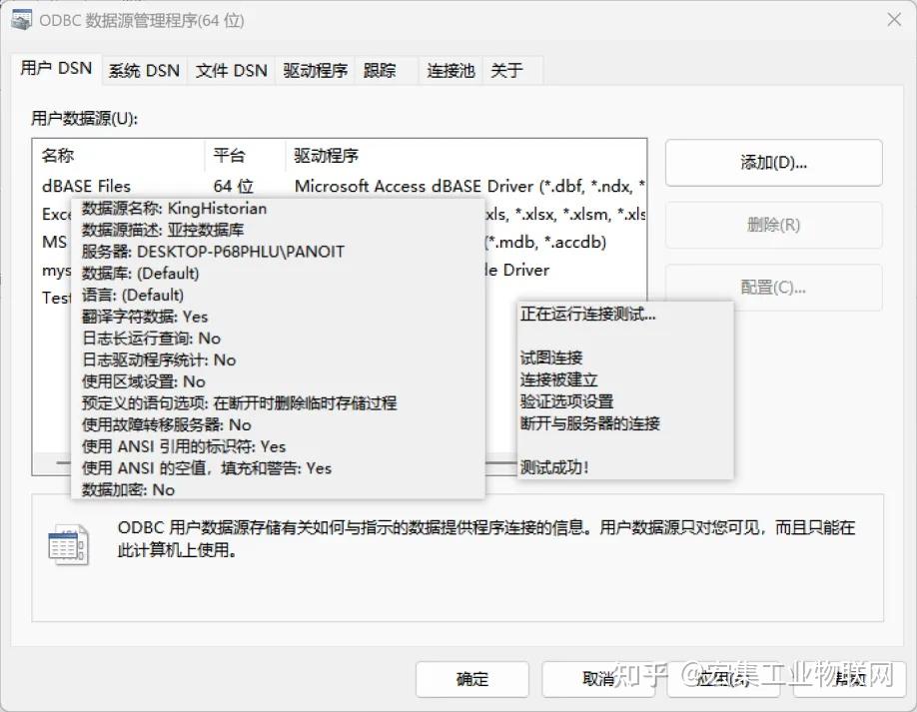
Task: Click the 用户数据源(U): label
Action: coord(84,119)
